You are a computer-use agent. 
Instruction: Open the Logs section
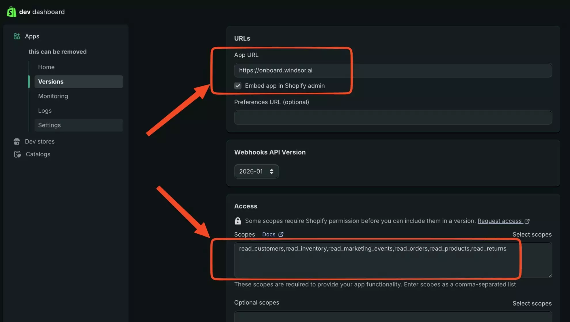45,110
